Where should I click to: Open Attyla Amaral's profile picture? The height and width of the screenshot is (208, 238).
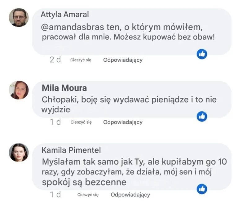[x=19, y=17]
